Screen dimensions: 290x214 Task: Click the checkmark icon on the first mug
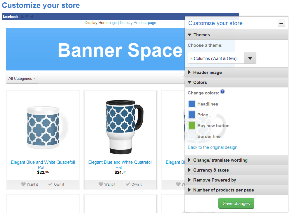(51, 184)
